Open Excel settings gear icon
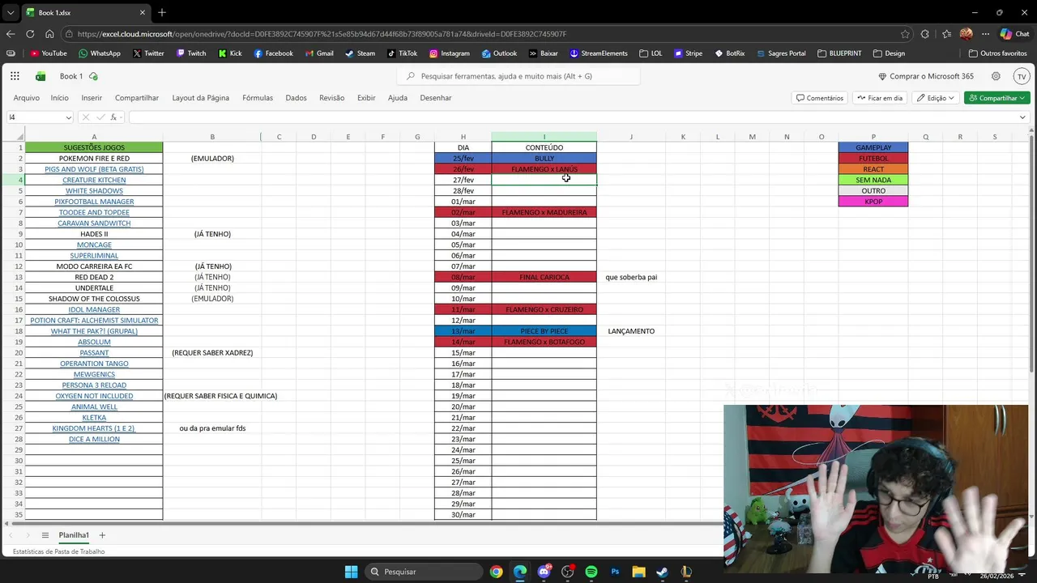The width and height of the screenshot is (1037, 583). (x=996, y=76)
